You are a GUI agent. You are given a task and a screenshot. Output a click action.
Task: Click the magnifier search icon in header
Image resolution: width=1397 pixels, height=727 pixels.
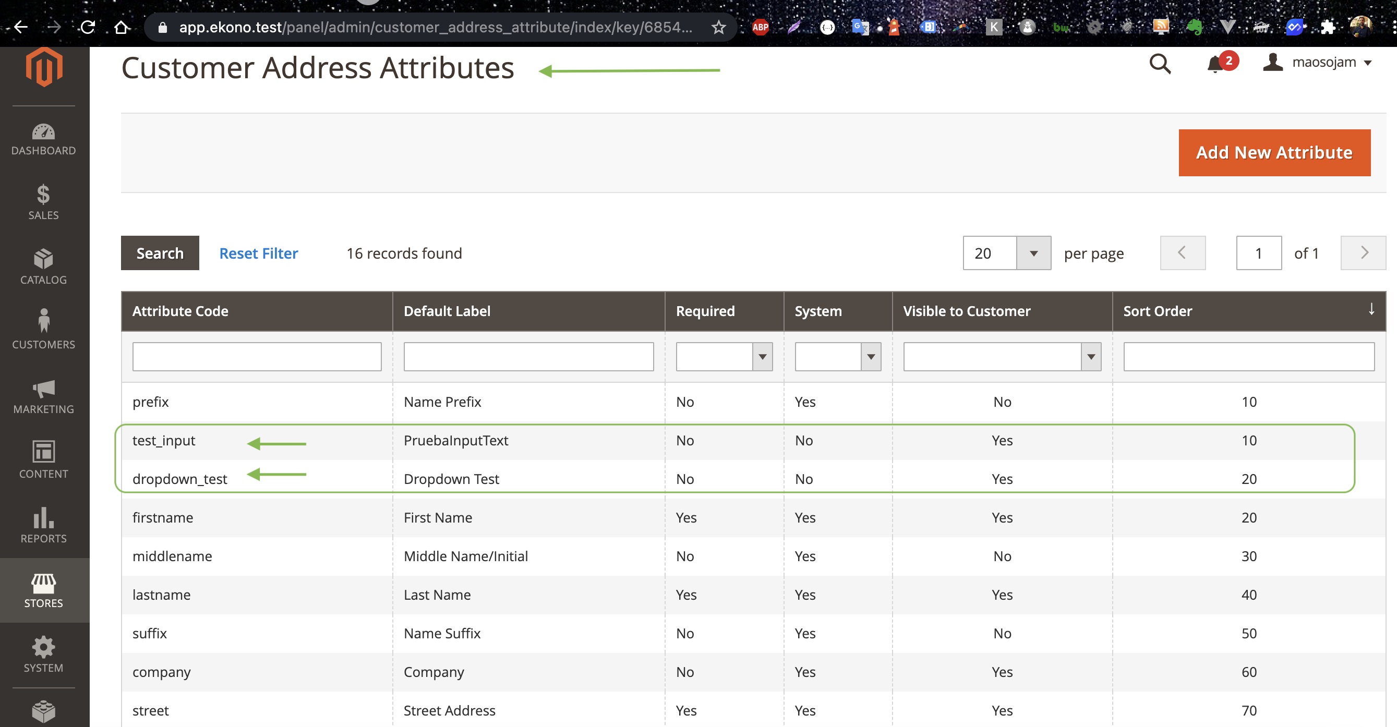click(1160, 64)
